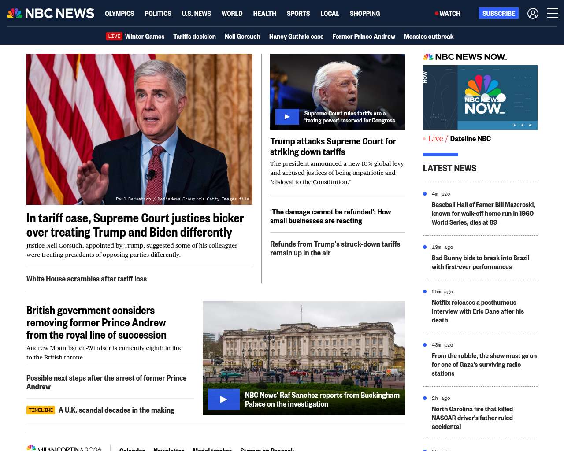The image size is (564, 451).
Task: Open the Former Prince Andrew topic
Action: [x=364, y=37]
